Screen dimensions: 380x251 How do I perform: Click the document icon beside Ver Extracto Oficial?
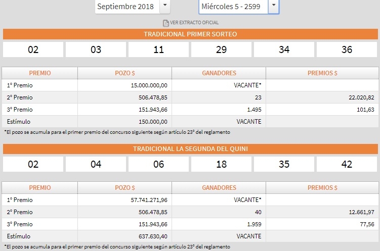coord(165,23)
